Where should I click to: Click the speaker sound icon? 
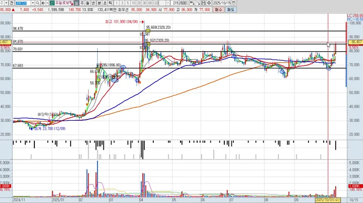[x=43, y=3]
